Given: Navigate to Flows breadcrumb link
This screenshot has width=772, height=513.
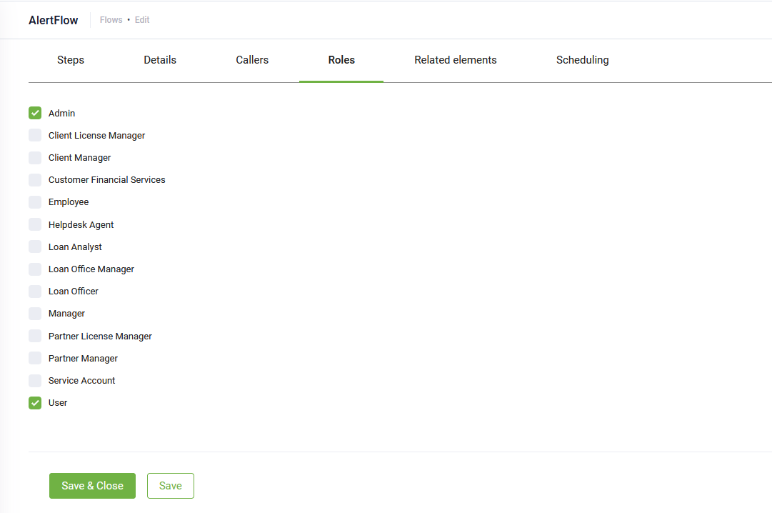Looking at the screenshot, I should (111, 20).
